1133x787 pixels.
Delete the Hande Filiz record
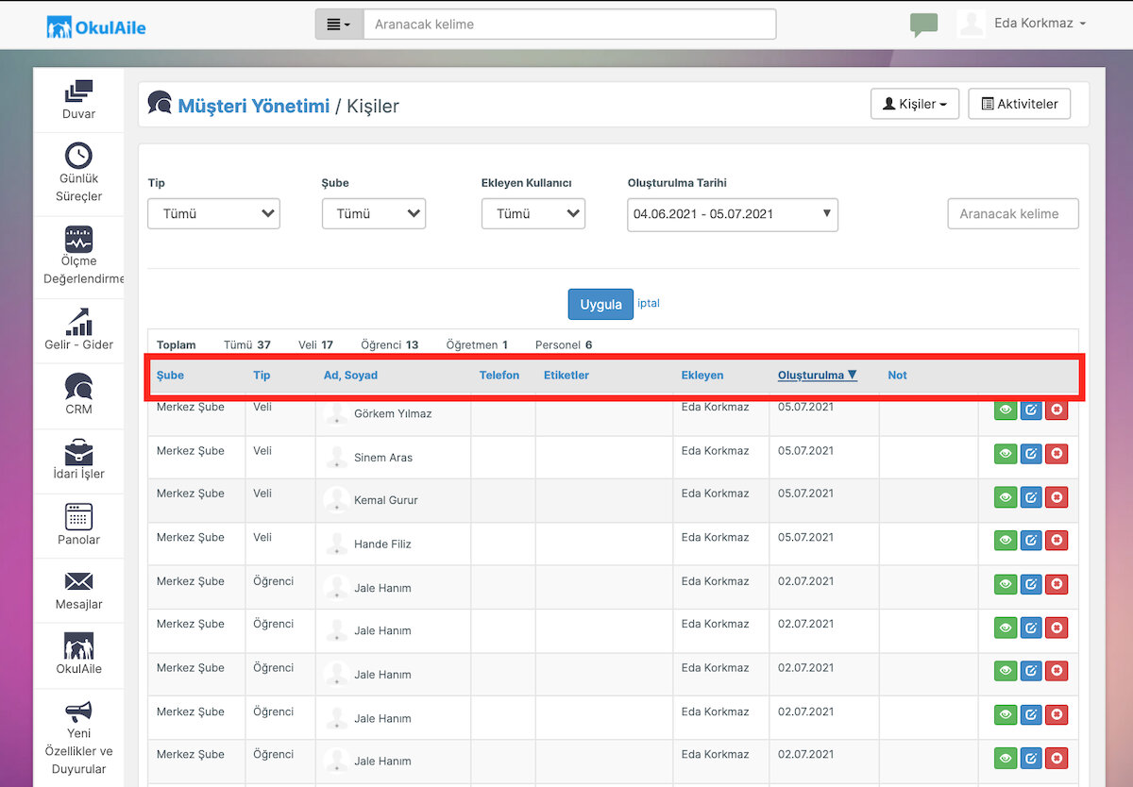pos(1057,541)
